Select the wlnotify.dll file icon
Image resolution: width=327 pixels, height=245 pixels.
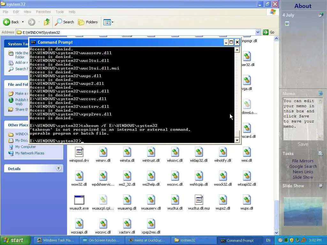223,152
